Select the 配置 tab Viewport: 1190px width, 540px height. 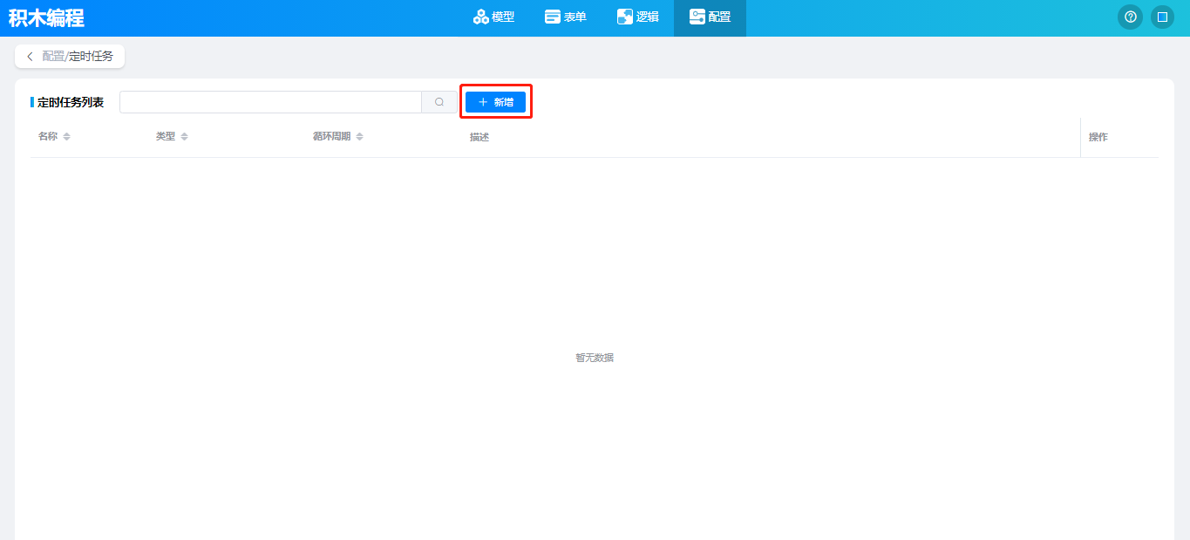click(x=710, y=17)
